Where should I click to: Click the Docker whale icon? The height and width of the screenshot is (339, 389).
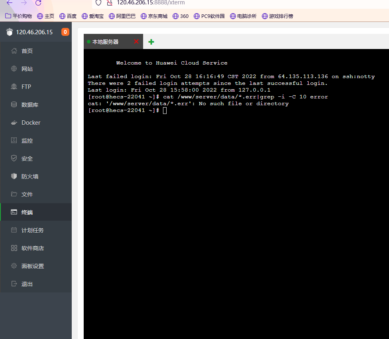pos(14,123)
